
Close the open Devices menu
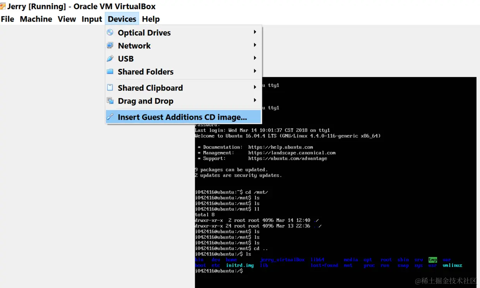122,19
